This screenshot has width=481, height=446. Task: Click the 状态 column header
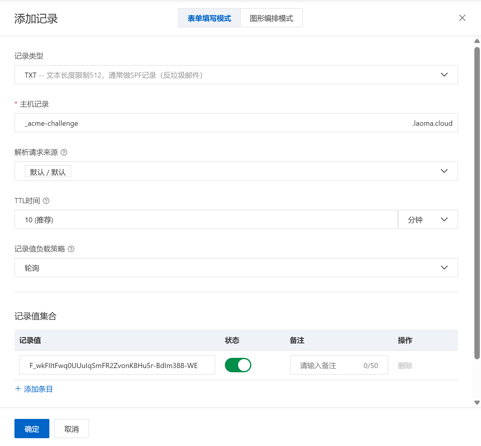point(232,340)
